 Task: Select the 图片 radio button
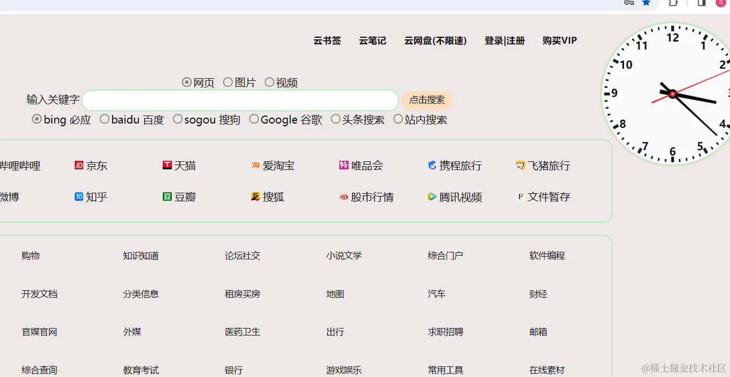[228, 82]
